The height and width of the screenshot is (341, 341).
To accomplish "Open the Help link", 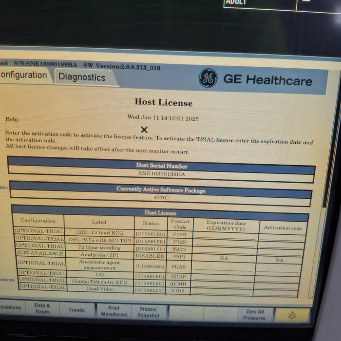I will coord(12,119).
